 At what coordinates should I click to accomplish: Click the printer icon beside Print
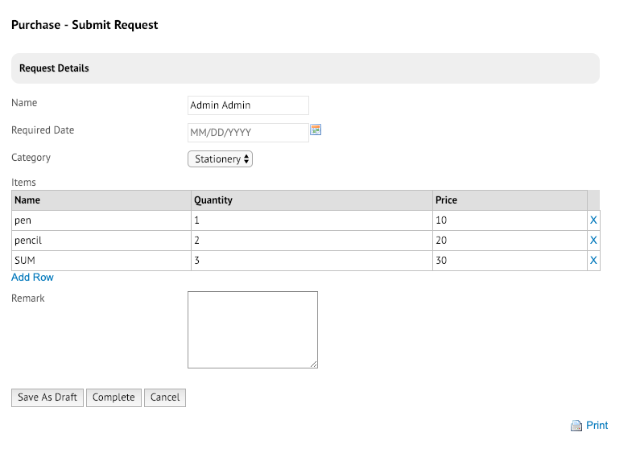(576, 426)
